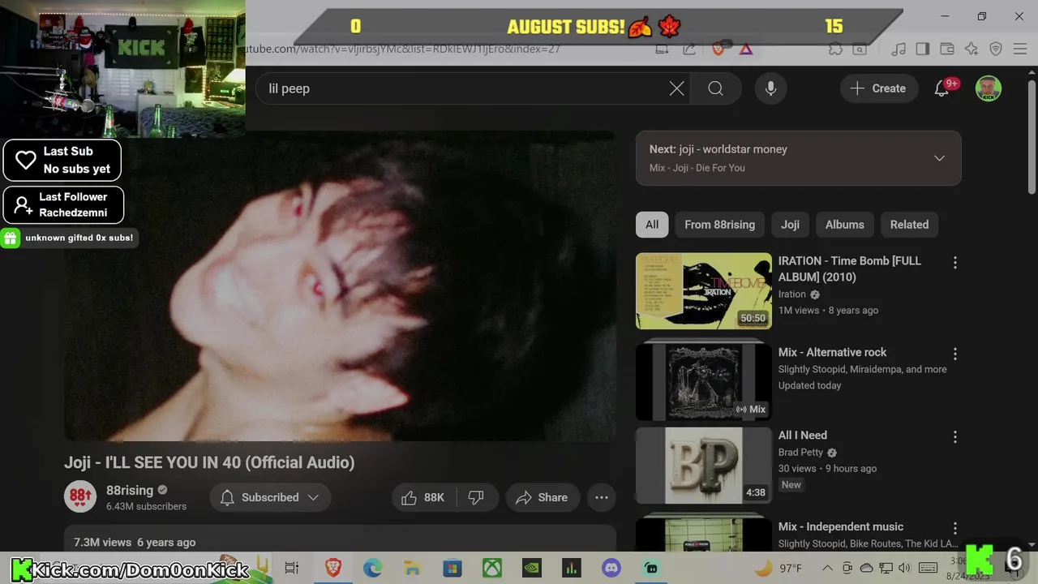Click Brave Rewards triangle icon
The image size is (1038, 584).
[745, 49]
